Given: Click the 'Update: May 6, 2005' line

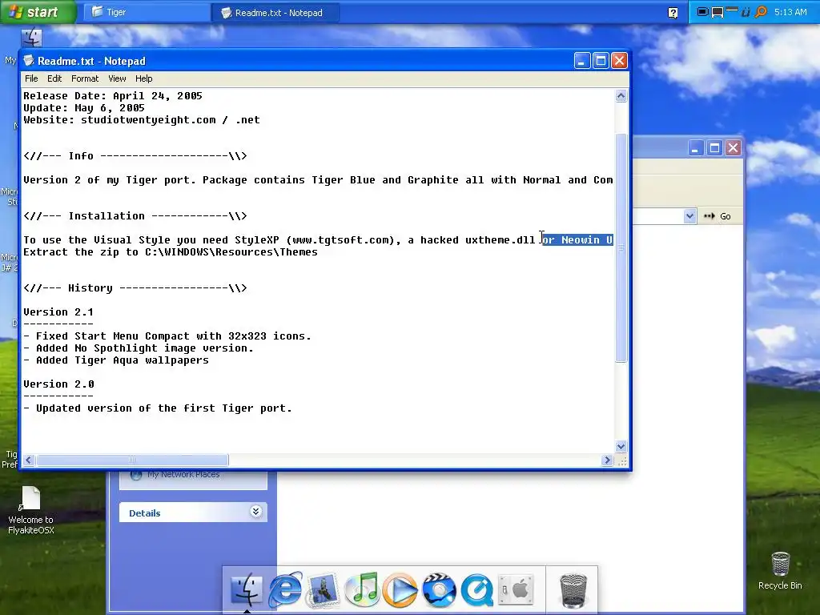Looking at the screenshot, I should pos(83,108).
